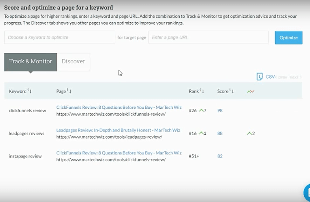Select the instapage review keyword
Screen dimensions: 310x202
tap(25, 156)
